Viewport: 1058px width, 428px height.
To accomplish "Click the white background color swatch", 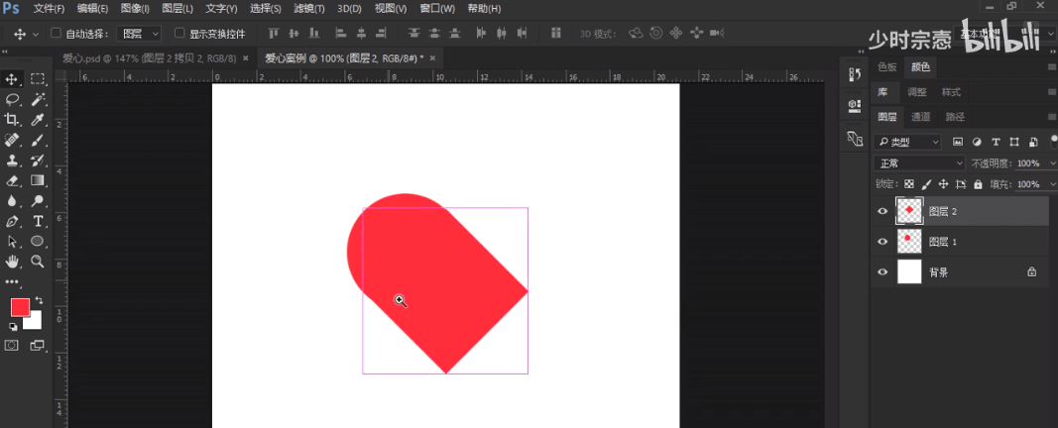I will pos(36,324).
